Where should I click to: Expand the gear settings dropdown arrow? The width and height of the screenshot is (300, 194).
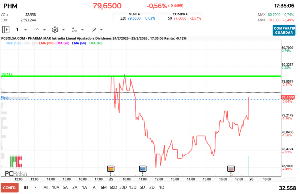click(x=63, y=30)
